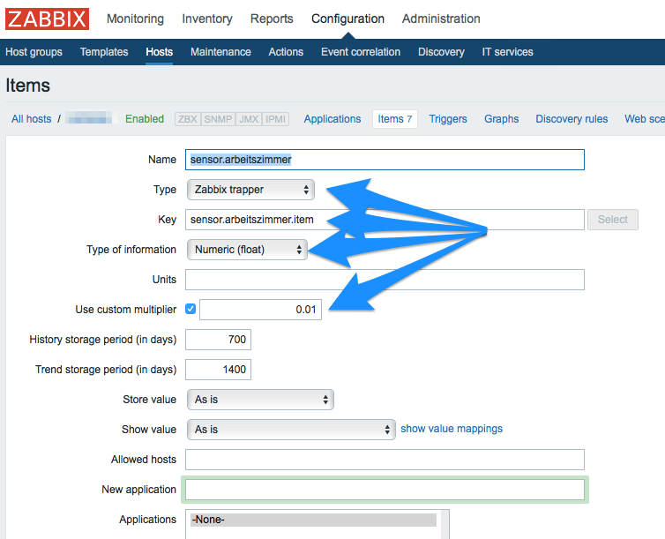Click the ZBX availability indicator

[x=188, y=119]
